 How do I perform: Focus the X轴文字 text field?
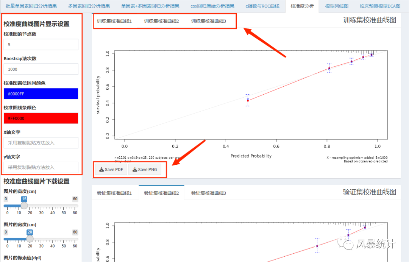pyautogui.click(x=41, y=143)
